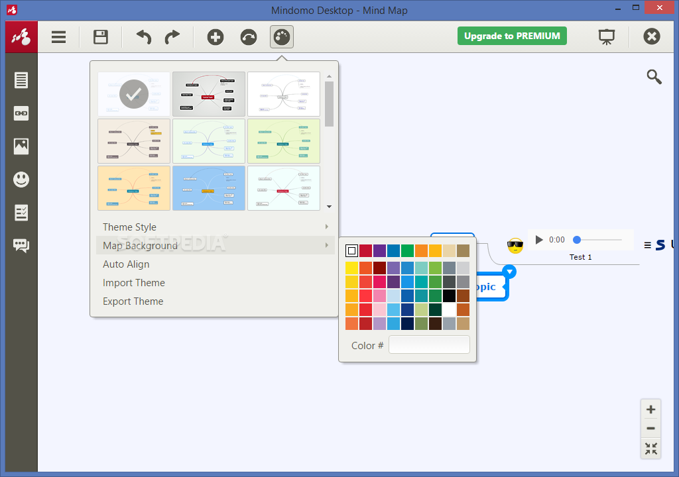Expand the Map Background submenu arrow
Viewport: 679px width, 477px height.
pyautogui.click(x=326, y=245)
